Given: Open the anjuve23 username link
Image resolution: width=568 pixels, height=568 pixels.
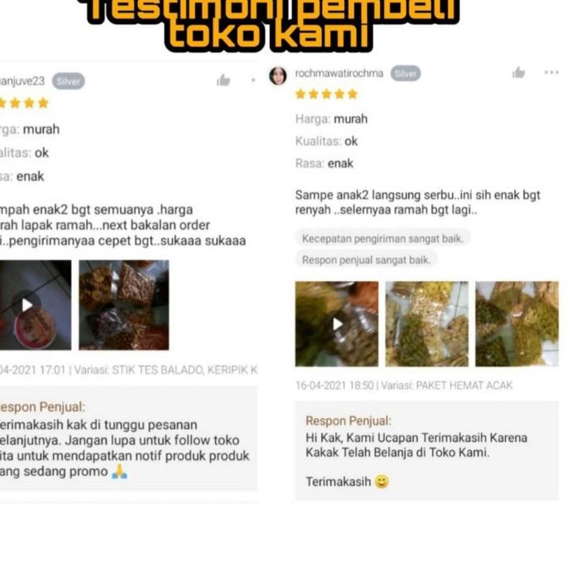Looking at the screenshot, I should tap(22, 81).
